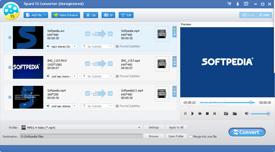
Task: Open the Edit effects button
Action: tap(126, 15)
